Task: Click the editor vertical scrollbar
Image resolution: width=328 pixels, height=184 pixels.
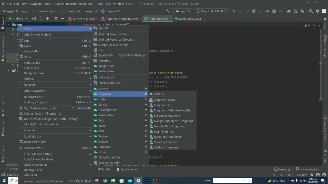Action: point(321,64)
